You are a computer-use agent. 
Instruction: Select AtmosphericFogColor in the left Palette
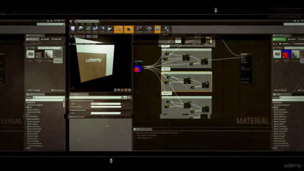[x=35, y=105]
